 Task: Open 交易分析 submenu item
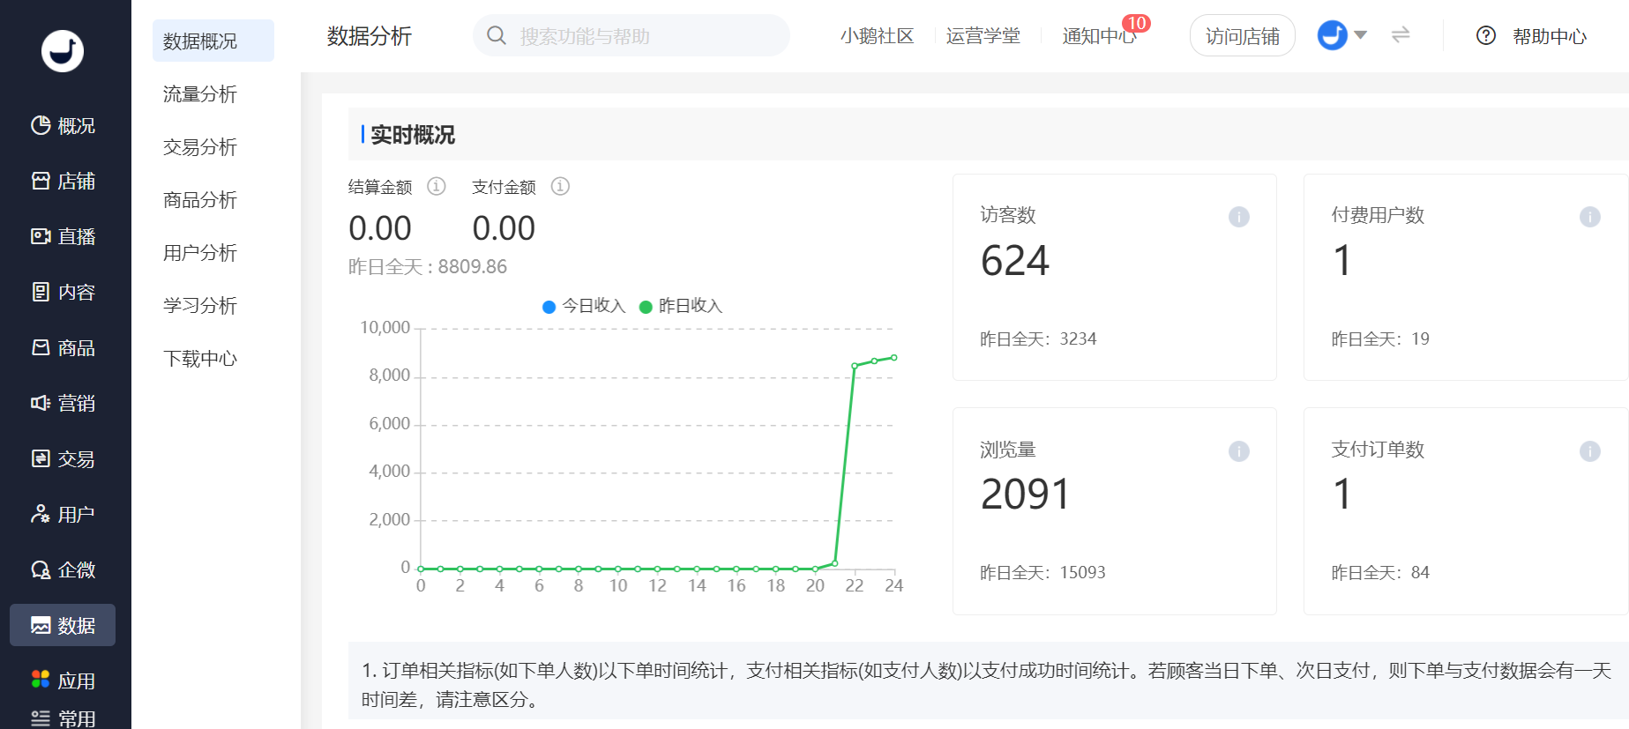200,146
